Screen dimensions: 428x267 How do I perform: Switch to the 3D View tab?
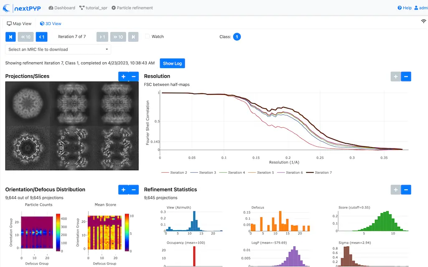(x=51, y=24)
